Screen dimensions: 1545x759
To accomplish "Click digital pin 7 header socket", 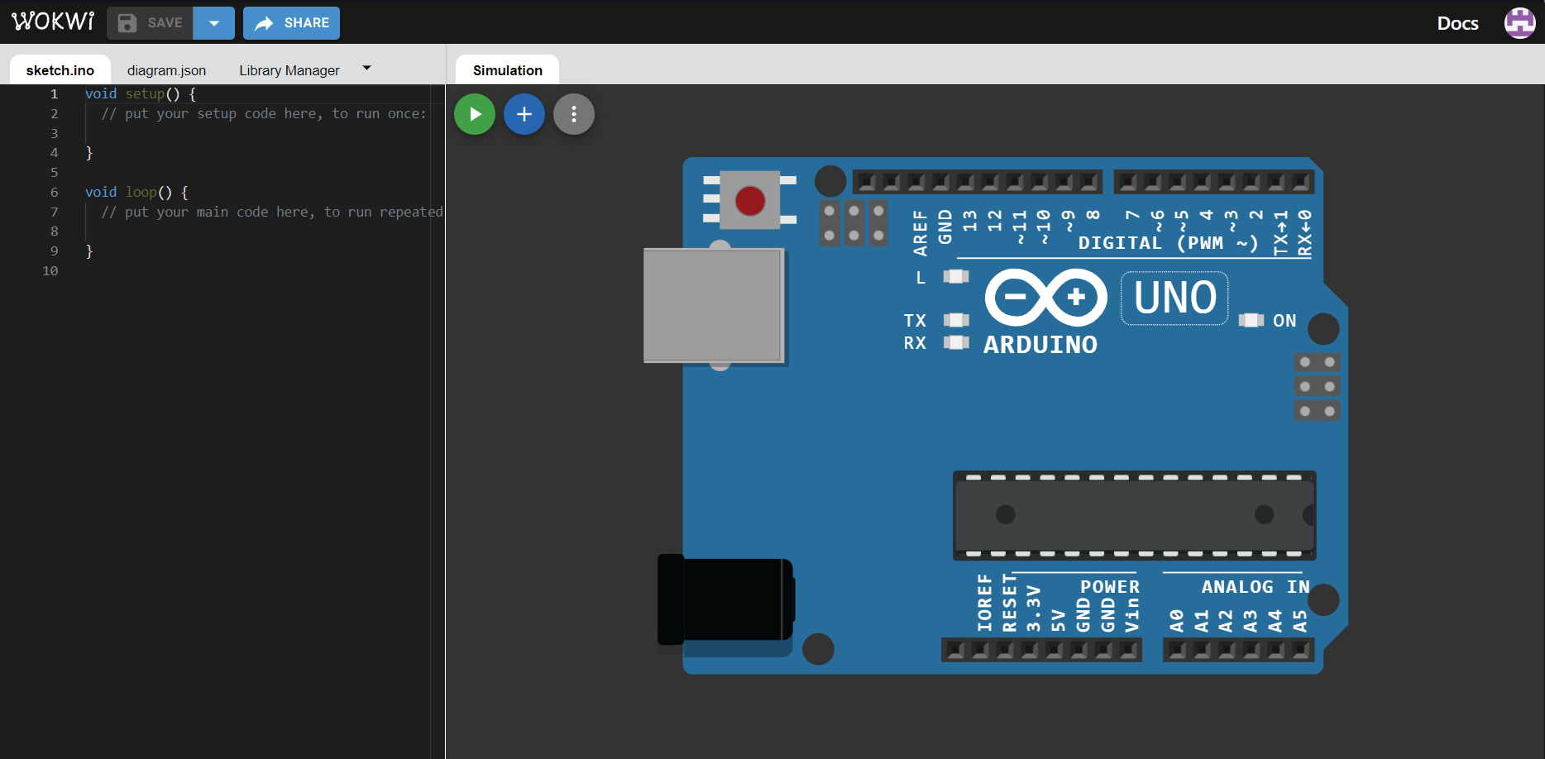I will pos(1128,182).
